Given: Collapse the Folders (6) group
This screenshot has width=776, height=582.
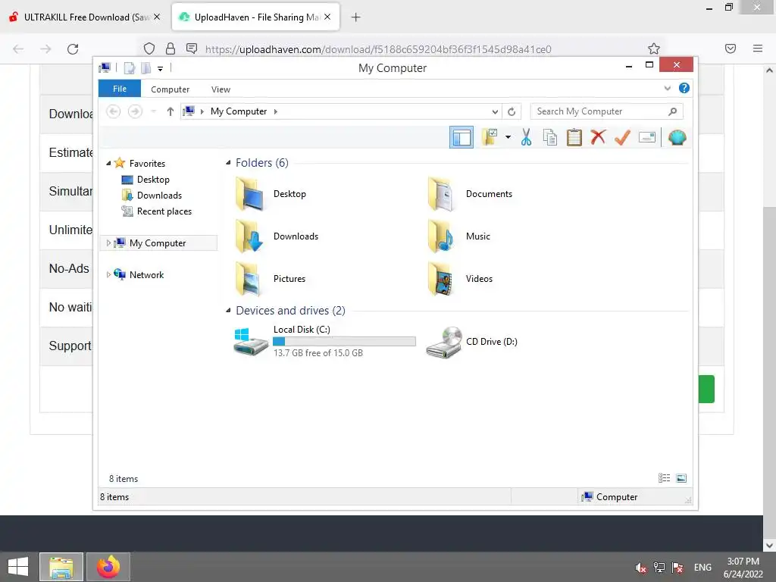Looking at the screenshot, I should pyautogui.click(x=228, y=162).
